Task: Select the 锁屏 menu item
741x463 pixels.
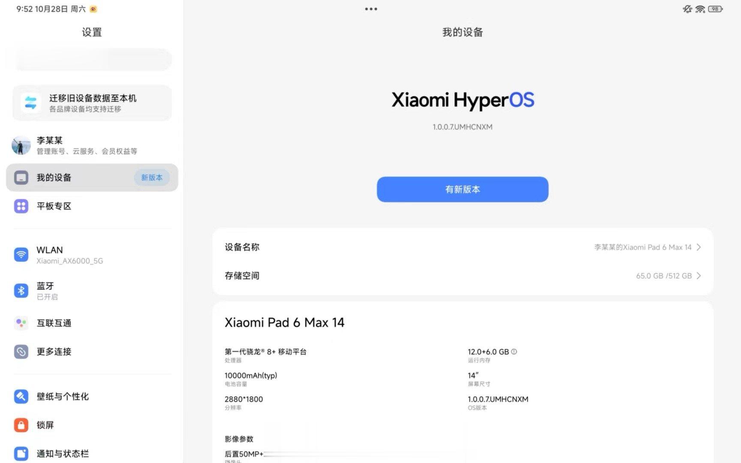Action: tap(92, 425)
